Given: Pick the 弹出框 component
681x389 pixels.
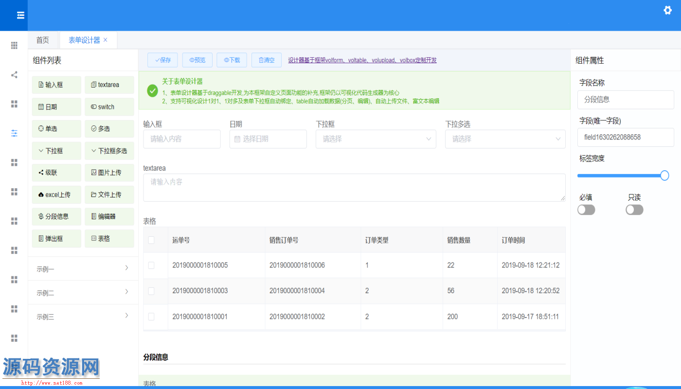Looking at the screenshot, I should pos(56,239).
